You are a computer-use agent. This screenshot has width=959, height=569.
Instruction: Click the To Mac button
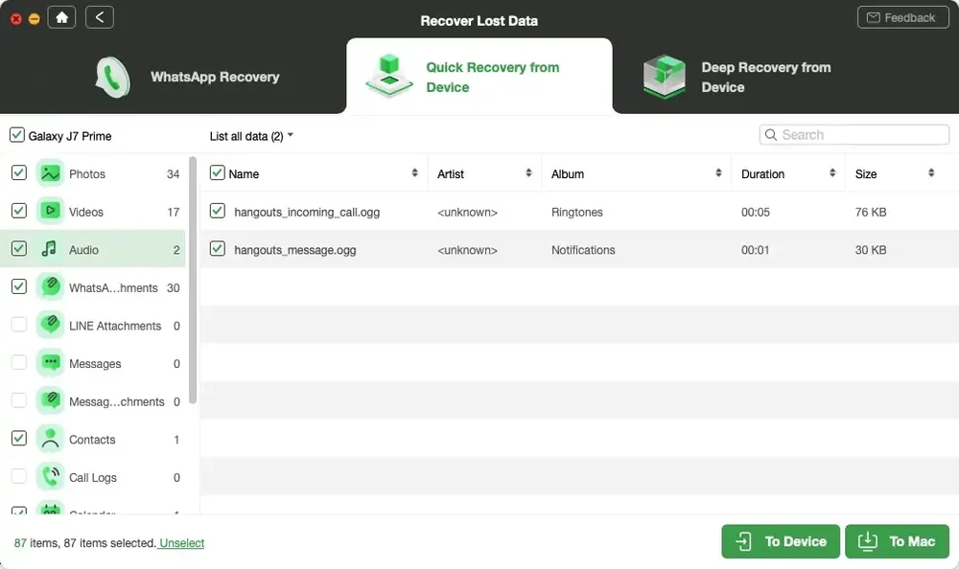click(x=897, y=541)
